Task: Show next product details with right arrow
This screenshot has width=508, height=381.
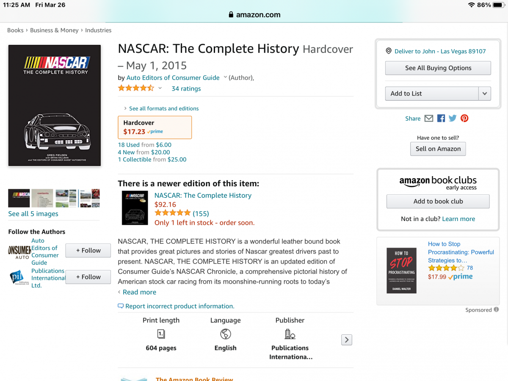Action: (x=347, y=340)
